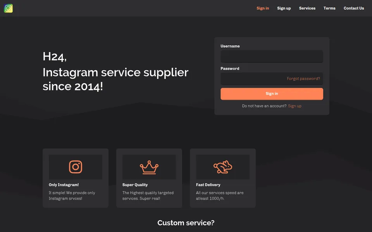Viewport: 372px width, 232px height.
Task: Click the Forgot password? link
Action: (x=303, y=78)
